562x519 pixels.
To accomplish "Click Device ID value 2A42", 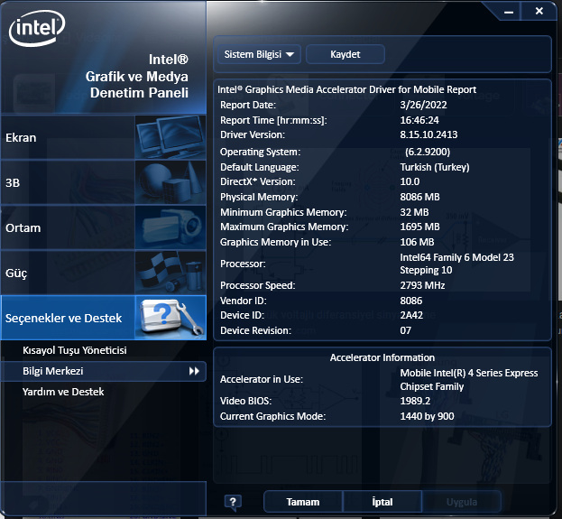I will (411, 315).
